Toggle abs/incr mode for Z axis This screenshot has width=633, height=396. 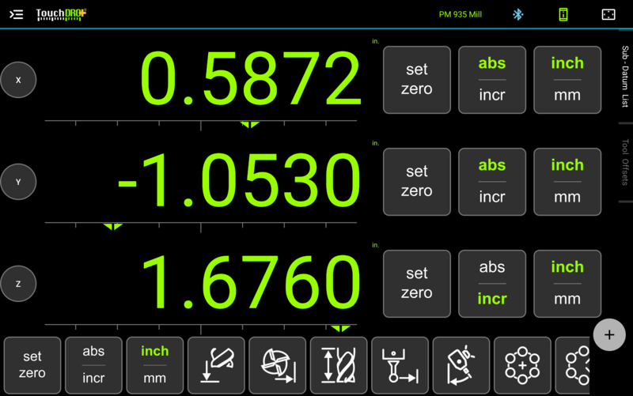(x=492, y=284)
